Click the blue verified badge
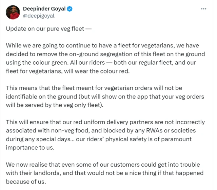The image size is (217, 190). [70, 8]
